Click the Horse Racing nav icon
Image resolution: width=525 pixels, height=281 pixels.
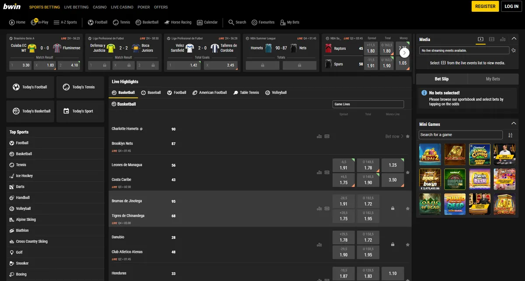click(167, 22)
